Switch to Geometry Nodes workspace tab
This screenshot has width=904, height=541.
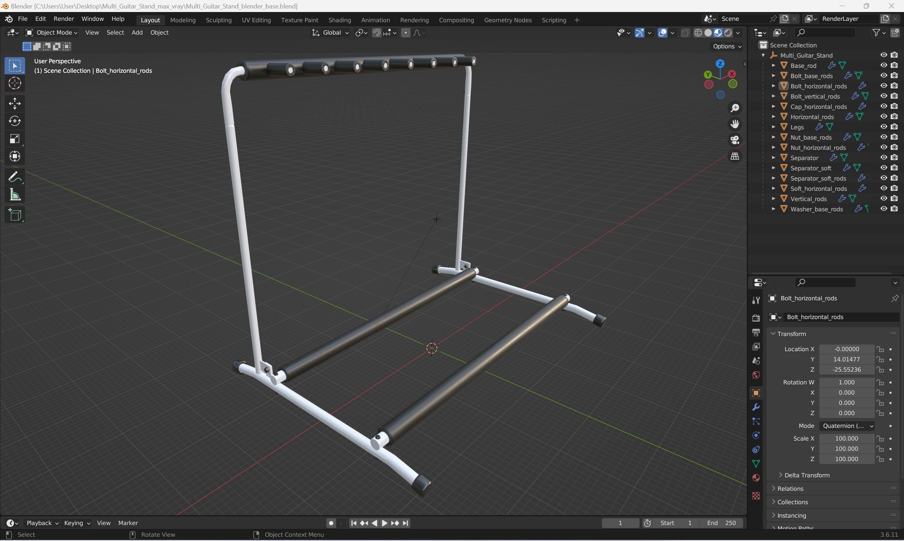coord(508,20)
